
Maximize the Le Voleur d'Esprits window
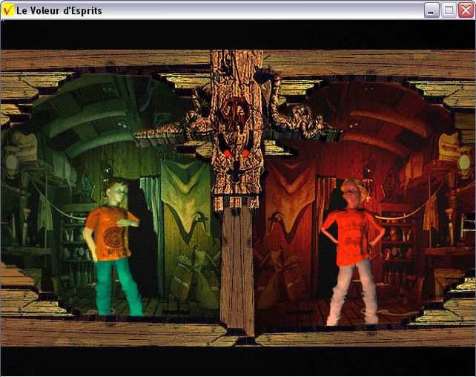pyautogui.click(x=449, y=10)
